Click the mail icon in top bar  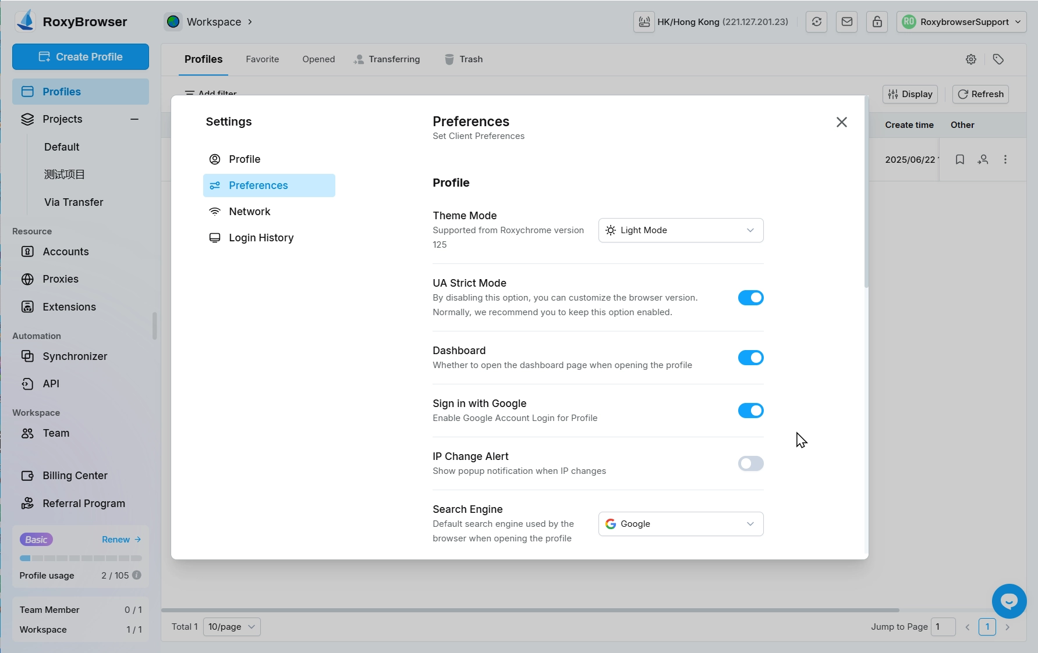tap(846, 22)
